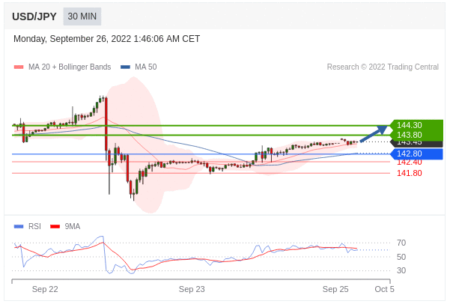Click the red 9MA legend swatch
Screen dimensions: 450x307
coord(55,227)
